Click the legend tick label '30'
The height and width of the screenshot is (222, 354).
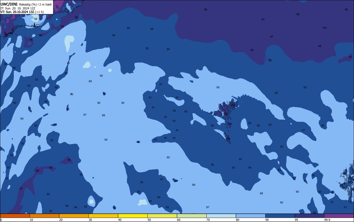click(x=90, y=220)
